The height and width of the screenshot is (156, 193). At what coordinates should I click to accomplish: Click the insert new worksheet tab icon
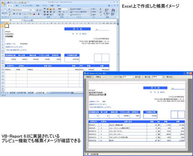click(47, 93)
